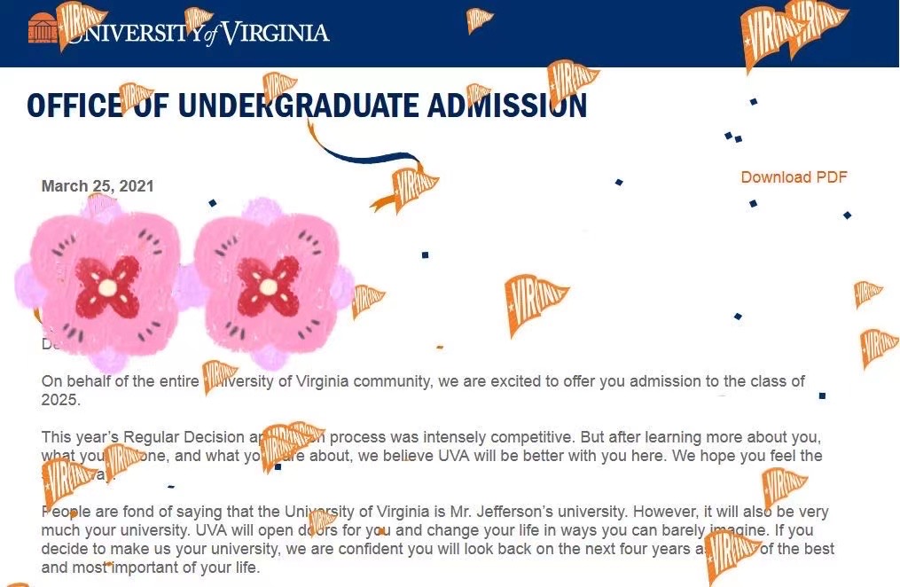Click the small pennant alone in navy header
The image size is (900, 587).
478,20
